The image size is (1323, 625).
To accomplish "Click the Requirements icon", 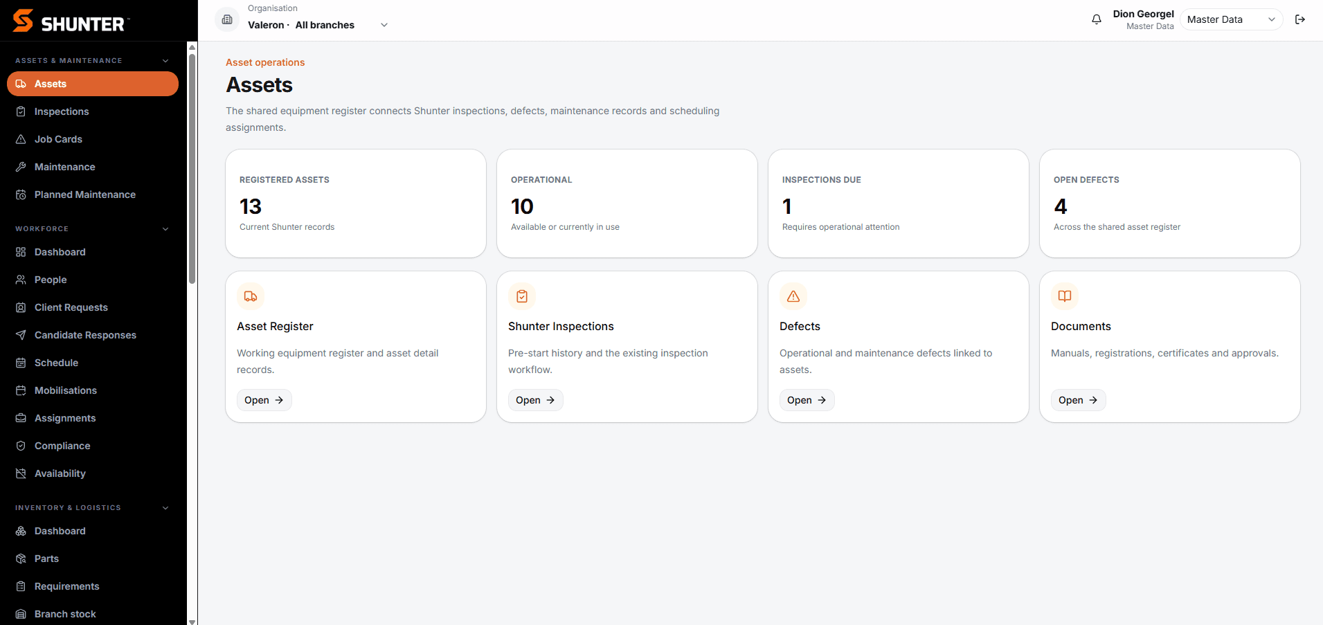I will coord(21,586).
